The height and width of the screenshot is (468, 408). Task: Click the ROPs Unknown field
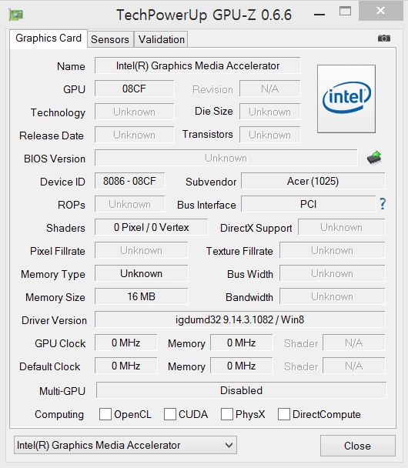tap(129, 204)
